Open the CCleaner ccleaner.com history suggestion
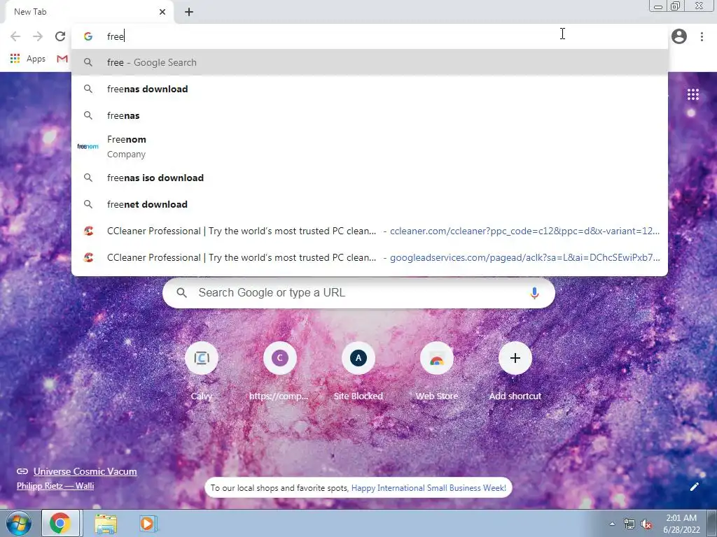717x537 pixels. pyautogui.click(x=370, y=231)
